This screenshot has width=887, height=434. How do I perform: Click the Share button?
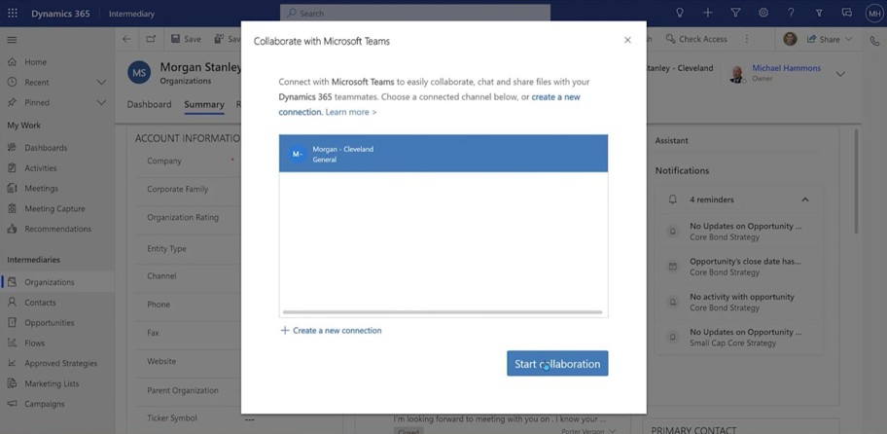point(823,39)
